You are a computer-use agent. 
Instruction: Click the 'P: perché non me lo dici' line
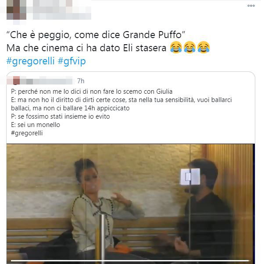pos(92,92)
